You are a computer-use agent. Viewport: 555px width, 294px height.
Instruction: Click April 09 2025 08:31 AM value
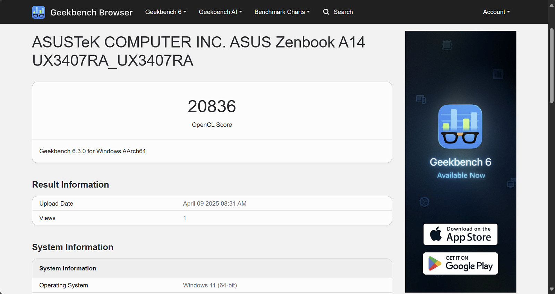(x=215, y=204)
